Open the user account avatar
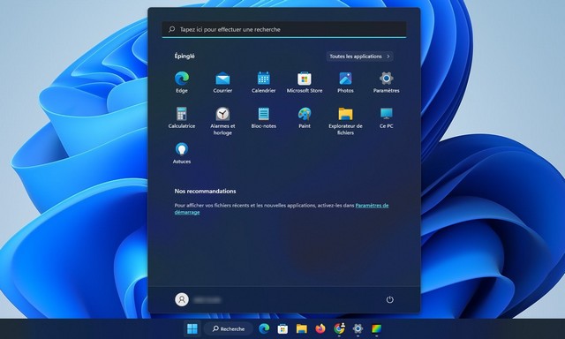The image size is (565, 339). pos(182,299)
